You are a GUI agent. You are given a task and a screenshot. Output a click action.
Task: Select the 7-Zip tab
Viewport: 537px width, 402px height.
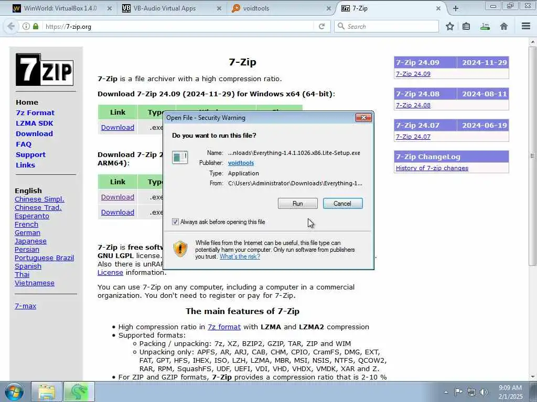390,8
